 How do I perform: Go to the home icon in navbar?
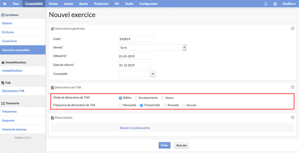[x=4, y=4]
